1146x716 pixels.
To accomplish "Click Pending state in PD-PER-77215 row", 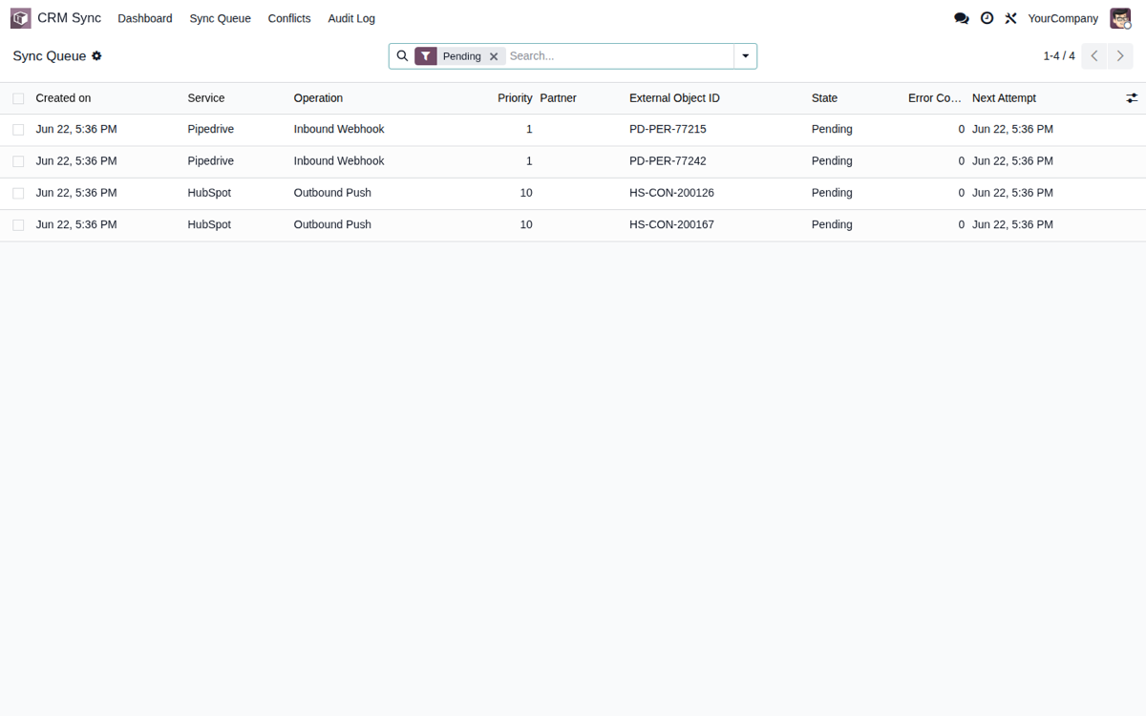I will click(832, 129).
